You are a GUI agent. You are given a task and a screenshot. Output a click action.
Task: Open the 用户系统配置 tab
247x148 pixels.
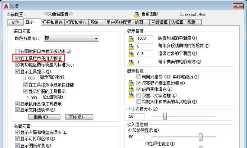coord(119,22)
